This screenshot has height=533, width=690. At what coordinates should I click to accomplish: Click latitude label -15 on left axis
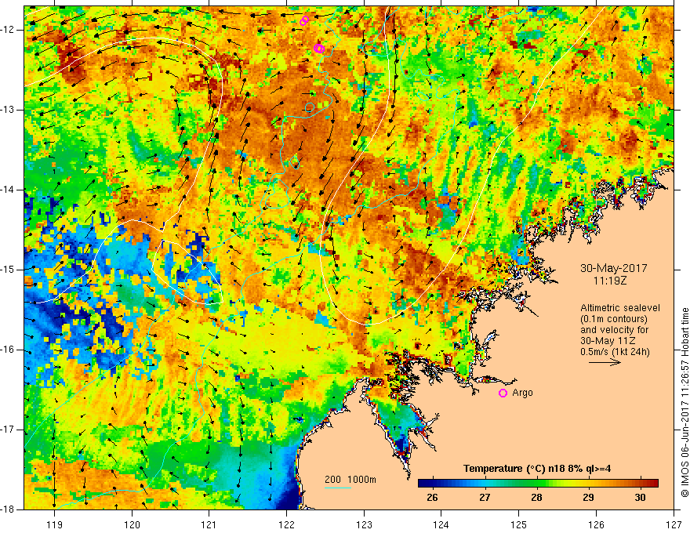pyautogui.click(x=8, y=270)
